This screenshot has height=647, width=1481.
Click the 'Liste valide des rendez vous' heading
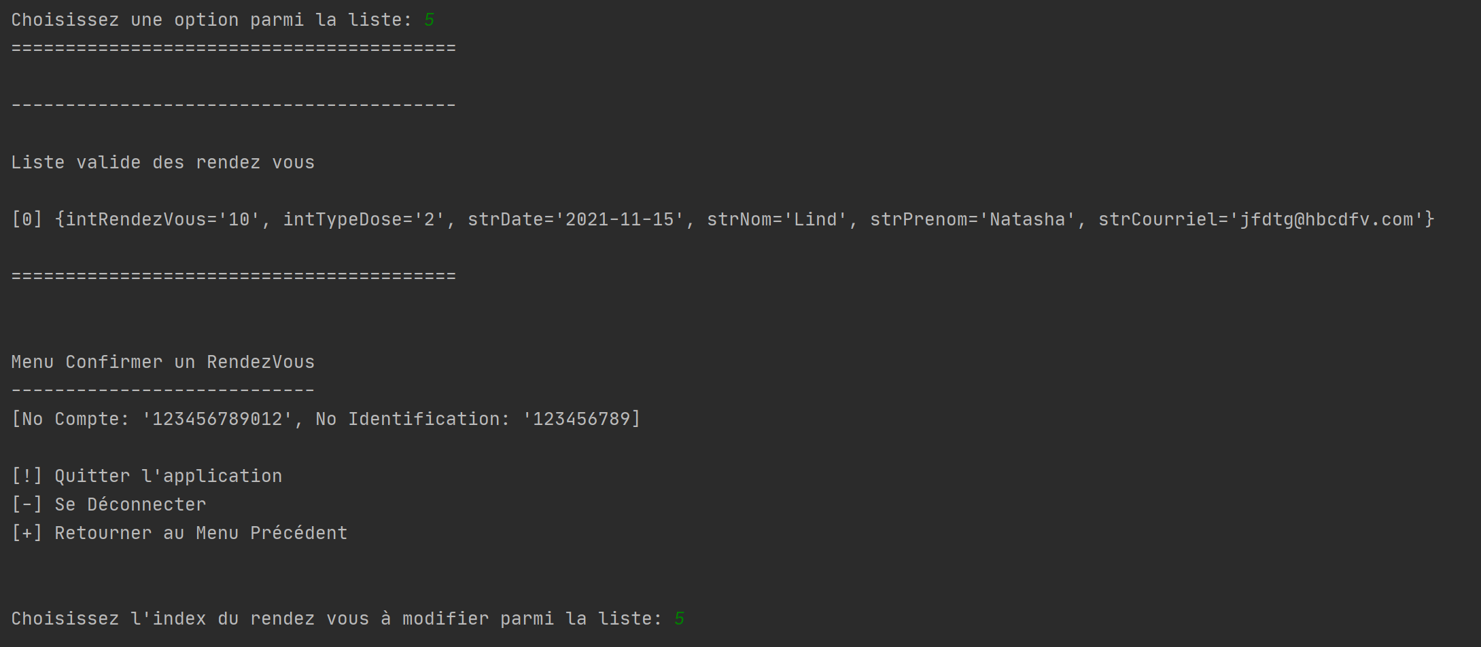tap(163, 163)
